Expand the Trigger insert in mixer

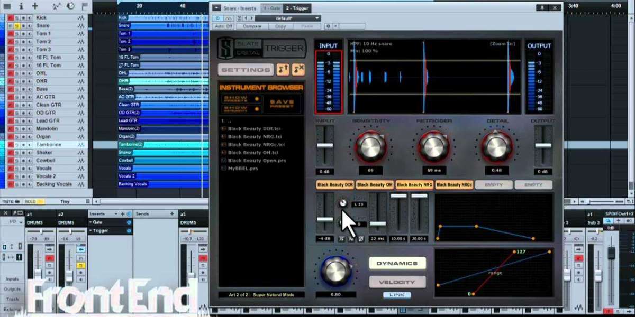90,230
